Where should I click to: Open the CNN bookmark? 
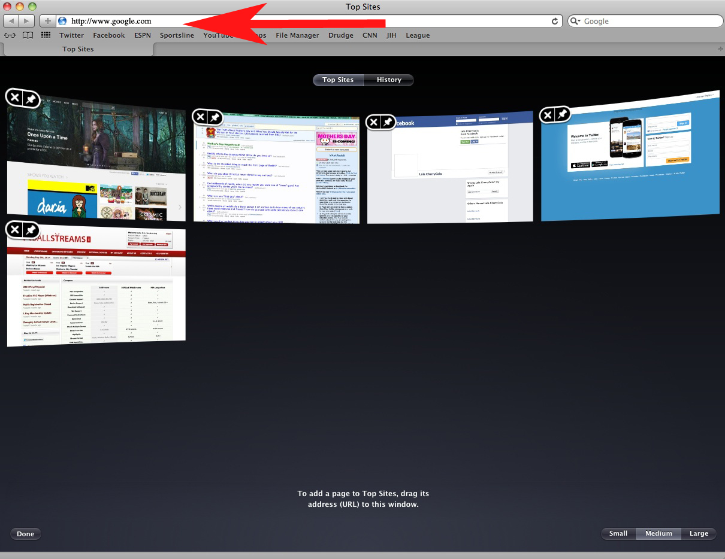370,35
